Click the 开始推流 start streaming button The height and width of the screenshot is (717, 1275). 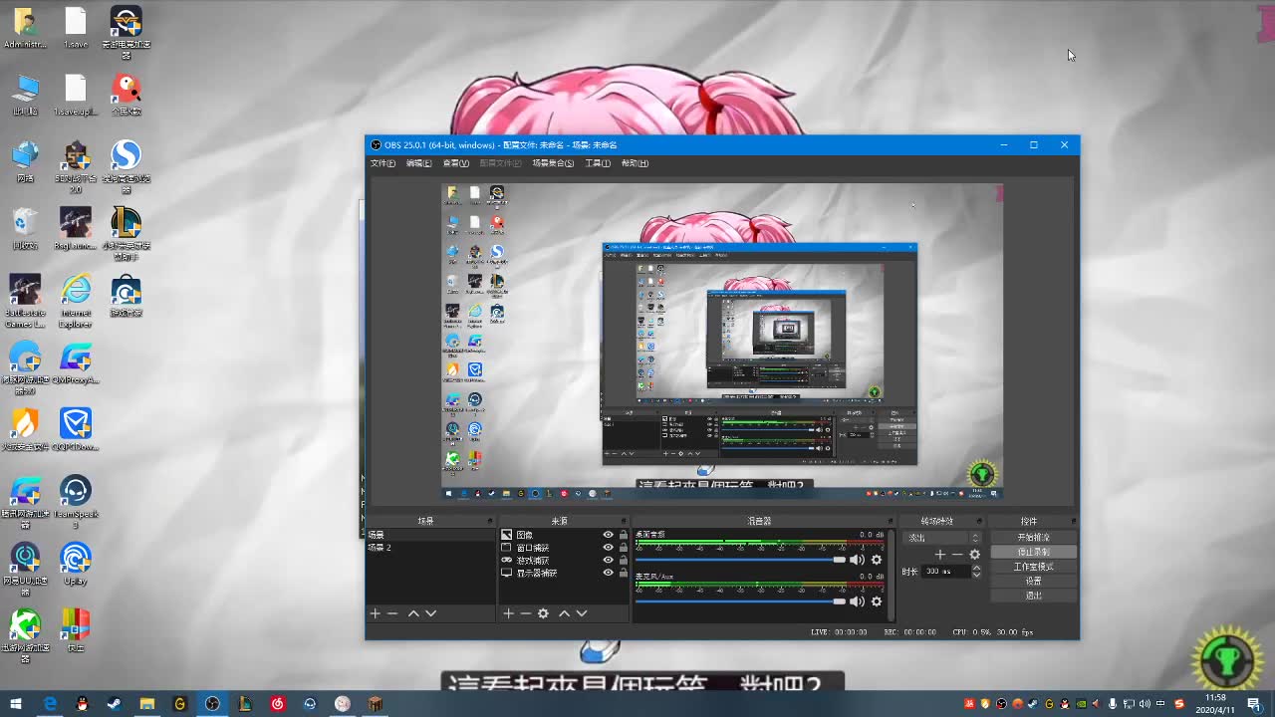1033,538
